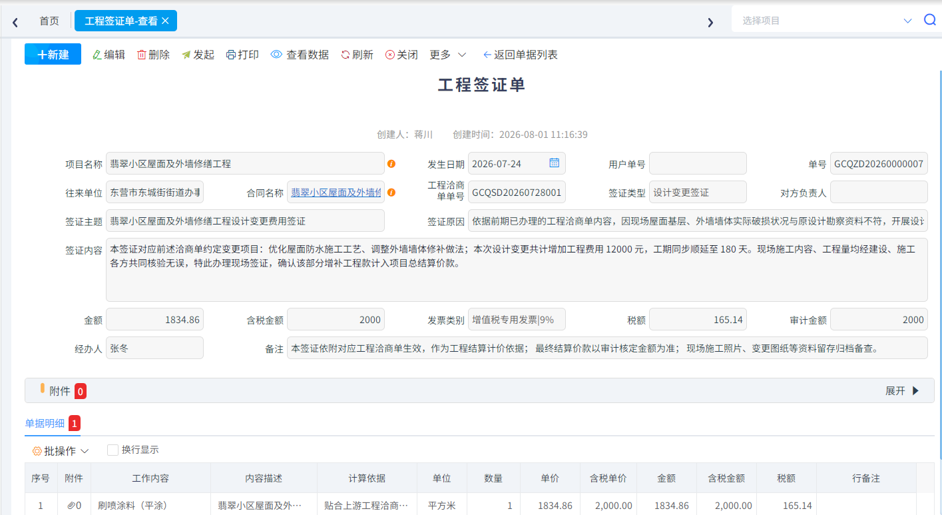Click the 行备注 column header
This screenshot has height=515, width=942.
pos(866,478)
